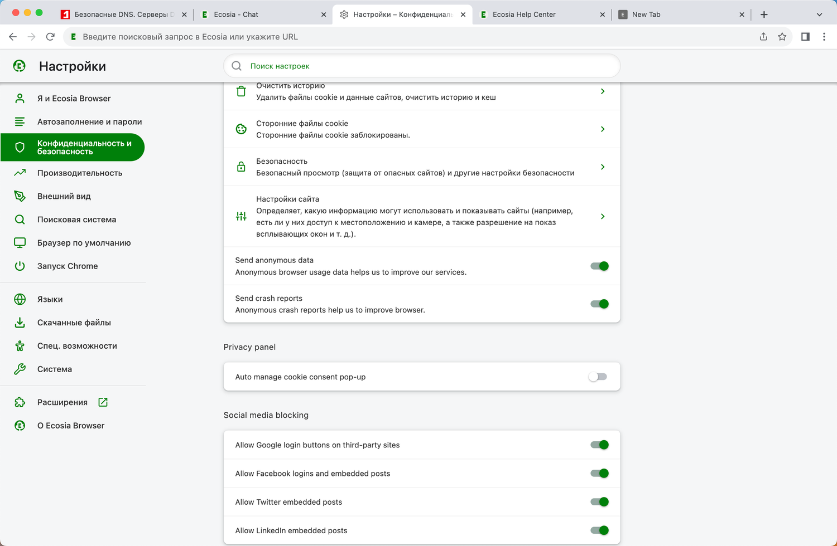Go to Скачанные файлы settings
Image resolution: width=837 pixels, height=546 pixels.
click(x=74, y=323)
